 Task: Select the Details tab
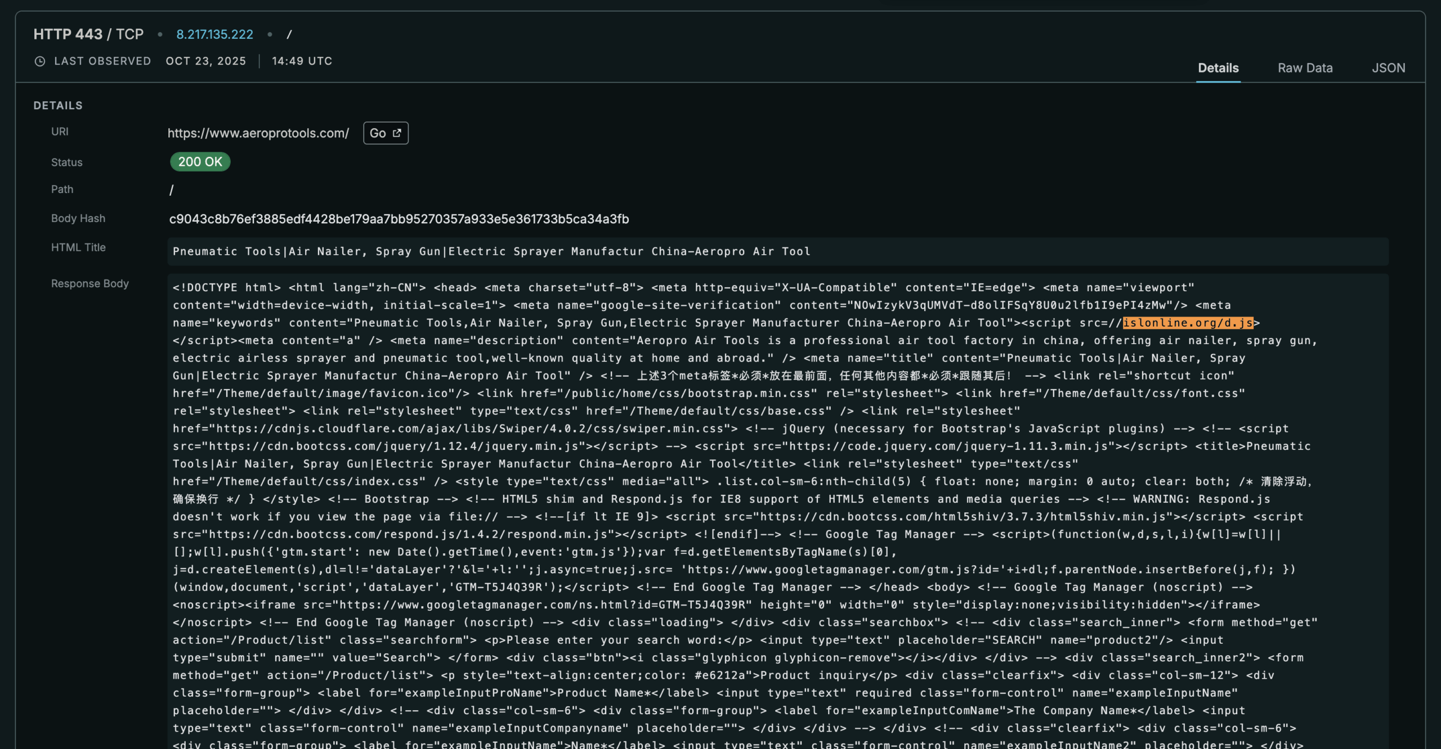(x=1218, y=67)
